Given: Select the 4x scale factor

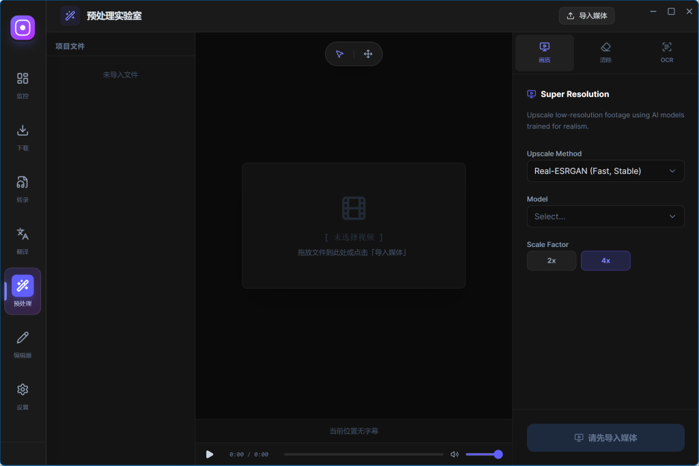Looking at the screenshot, I should tap(605, 261).
